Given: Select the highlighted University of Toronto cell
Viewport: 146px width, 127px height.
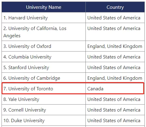Looking at the screenshot, I should tap(43, 89).
